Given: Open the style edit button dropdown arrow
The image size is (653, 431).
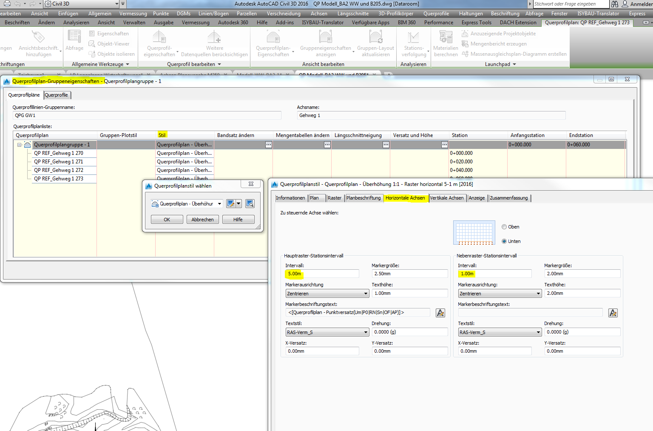Looking at the screenshot, I should (x=238, y=204).
